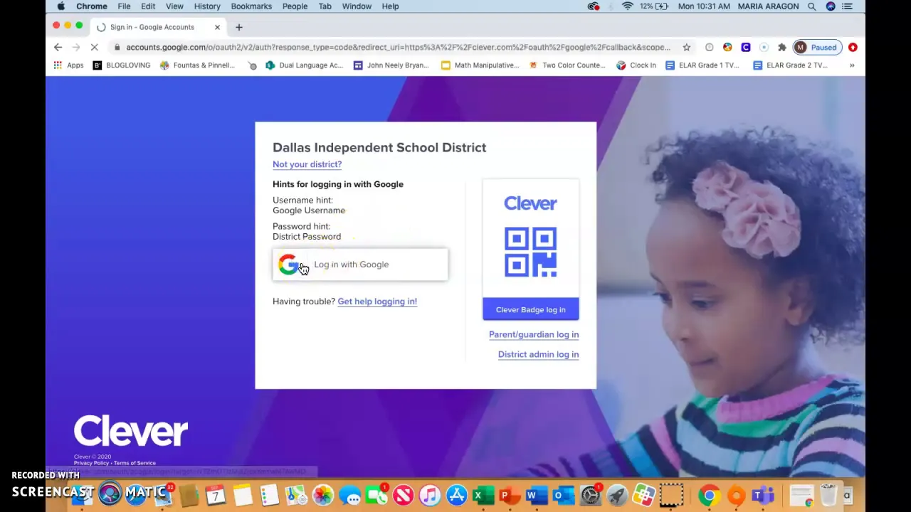Follow the Not your district? link
Image resolution: width=911 pixels, height=512 pixels.
coord(307,164)
